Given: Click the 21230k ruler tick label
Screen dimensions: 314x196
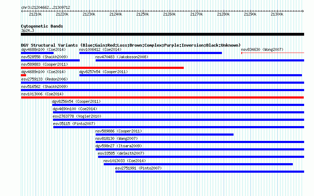Looking at the screenshot, I should point(89,14).
